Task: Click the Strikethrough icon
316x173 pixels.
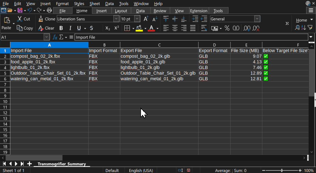Action: coord(91,28)
